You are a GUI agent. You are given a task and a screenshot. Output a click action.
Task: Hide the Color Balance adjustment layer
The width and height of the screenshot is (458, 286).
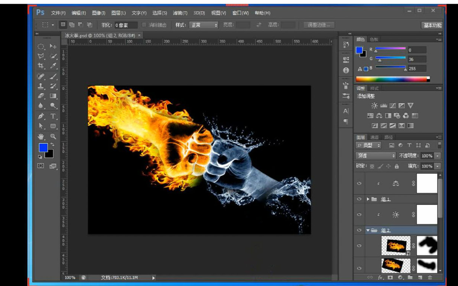[x=359, y=183]
